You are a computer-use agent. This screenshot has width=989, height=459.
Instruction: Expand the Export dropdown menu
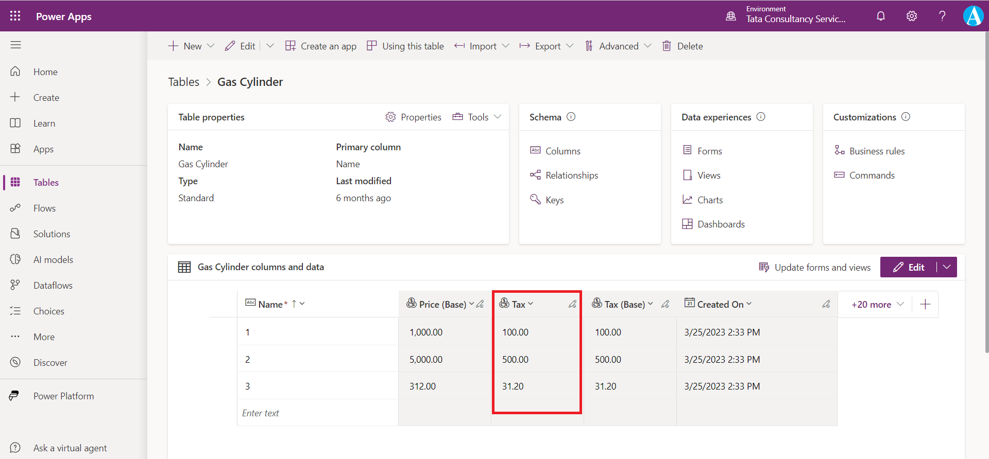pos(570,46)
